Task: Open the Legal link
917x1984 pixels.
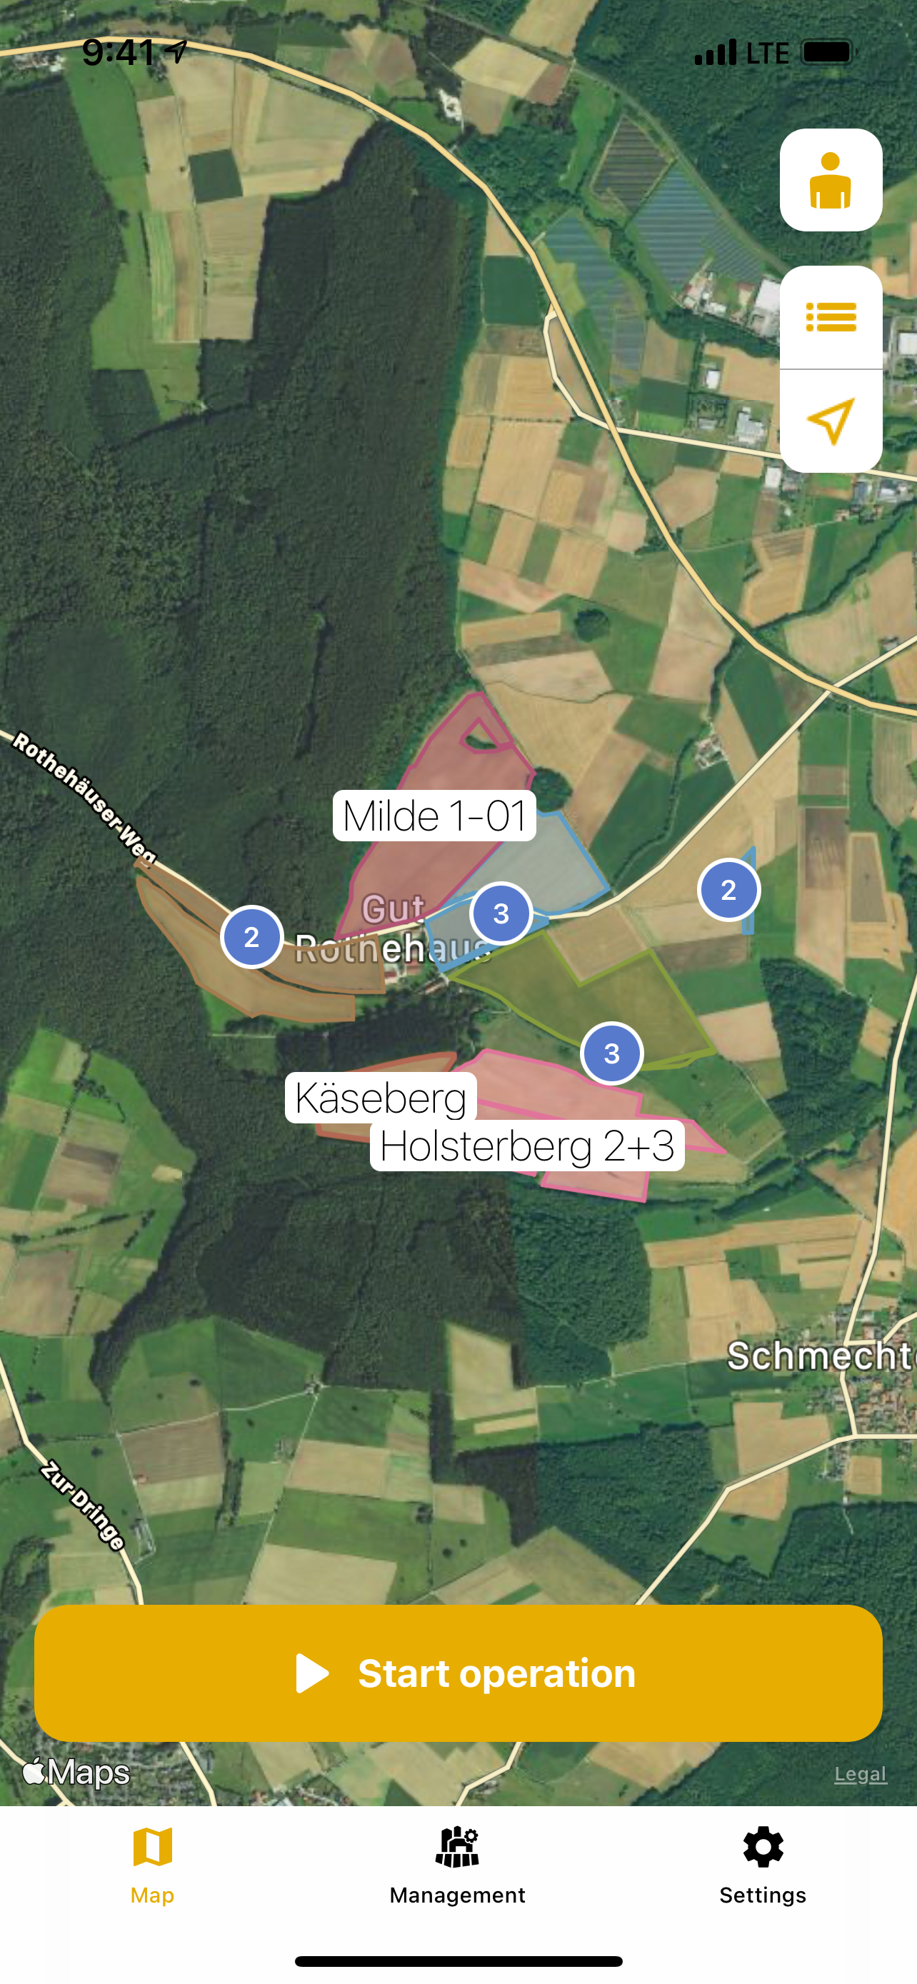Action: 860,1774
